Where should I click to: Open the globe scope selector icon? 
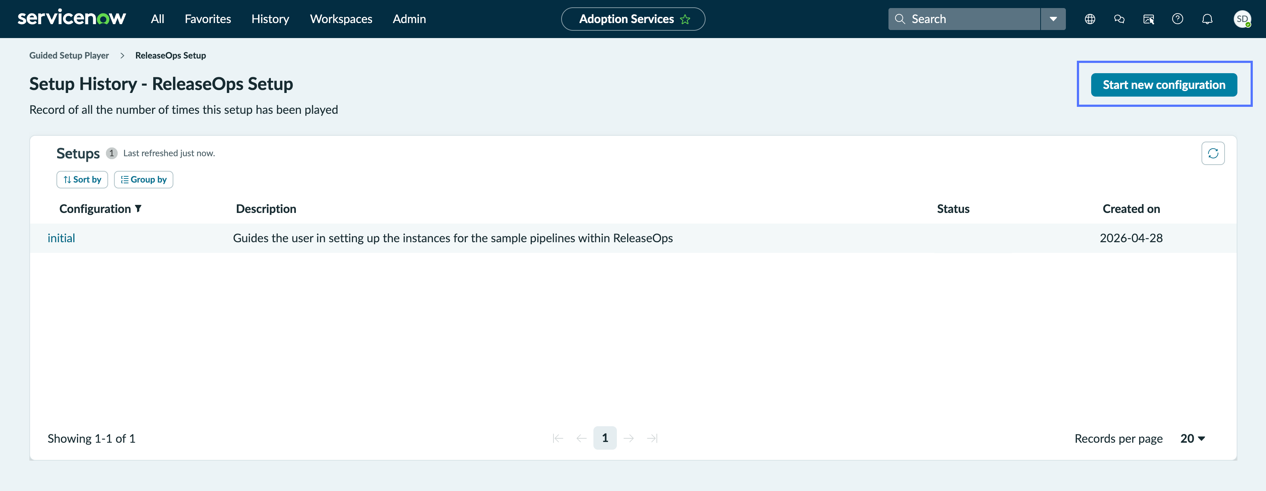(x=1090, y=19)
